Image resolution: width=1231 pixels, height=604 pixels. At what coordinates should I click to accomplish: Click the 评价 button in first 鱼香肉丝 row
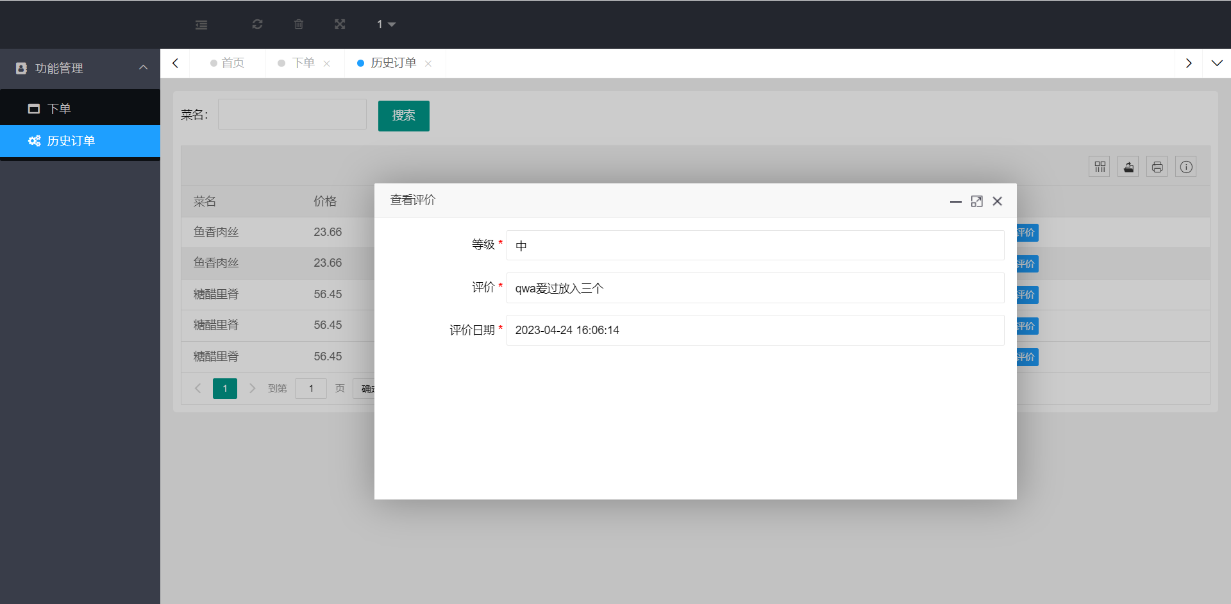click(x=1027, y=233)
